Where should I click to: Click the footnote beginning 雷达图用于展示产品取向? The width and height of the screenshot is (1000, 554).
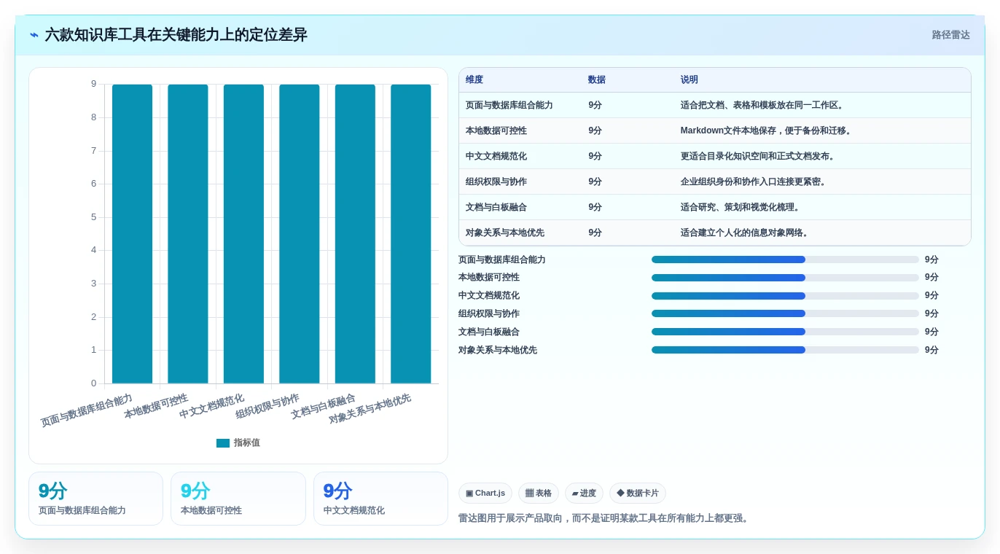click(604, 518)
